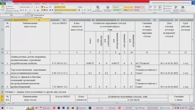Click the accounting number format icon
This screenshot has width=195, height=110.
pos(79,10)
